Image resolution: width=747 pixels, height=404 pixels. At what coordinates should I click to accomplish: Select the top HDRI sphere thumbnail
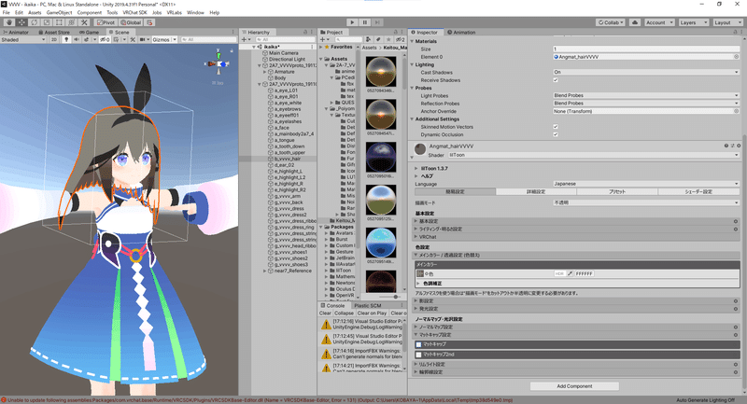point(381,72)
